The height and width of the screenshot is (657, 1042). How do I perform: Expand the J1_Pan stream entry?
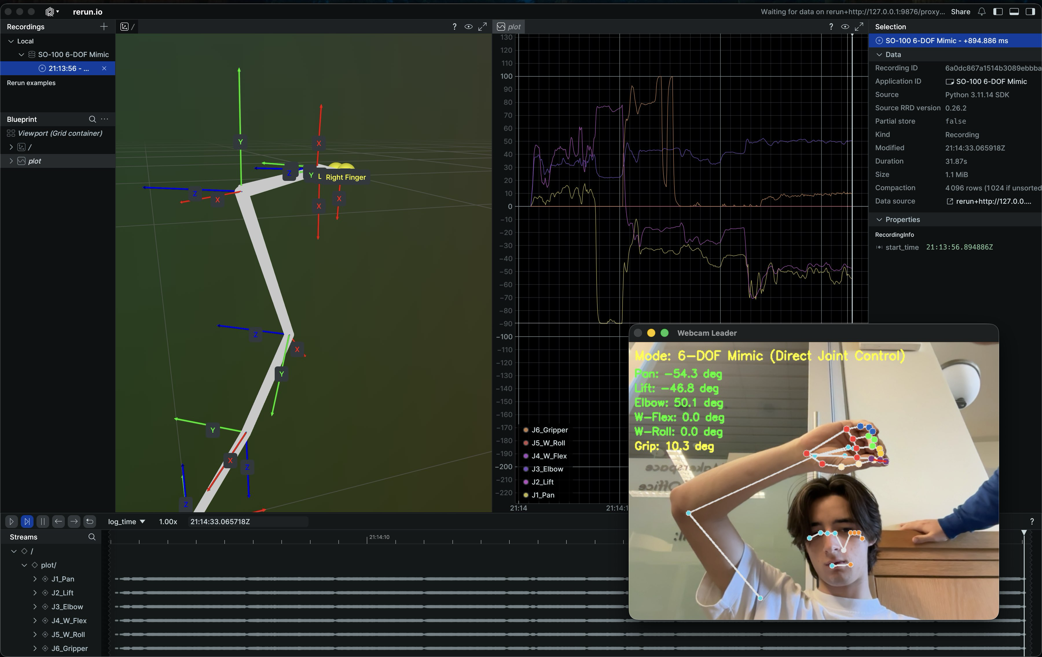[x=35, y=579]
